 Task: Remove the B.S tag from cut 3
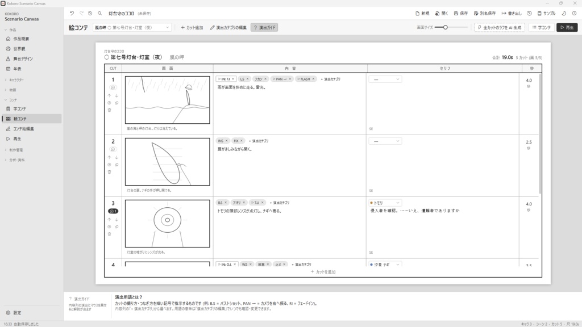click(226, 203)
